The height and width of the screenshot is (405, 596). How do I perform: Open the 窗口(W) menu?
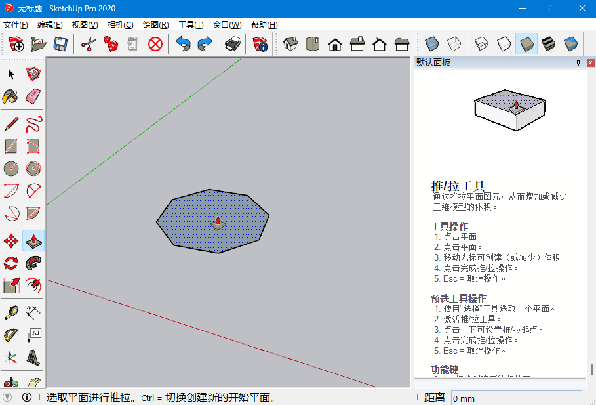(x=227, y=25)
